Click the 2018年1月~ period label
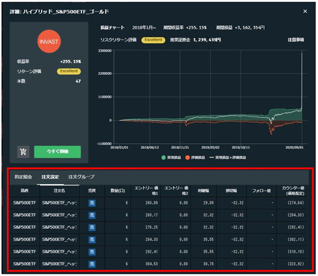318x276 pixels. coord(144,27)
